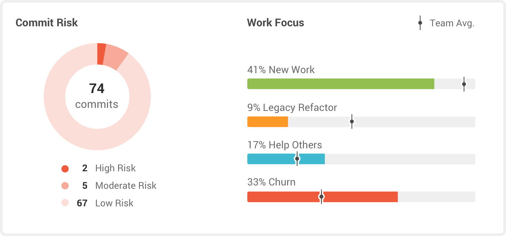Click the team average marker on Churn bar
This screenshot has width=506, height=236.
pos(321,197)
